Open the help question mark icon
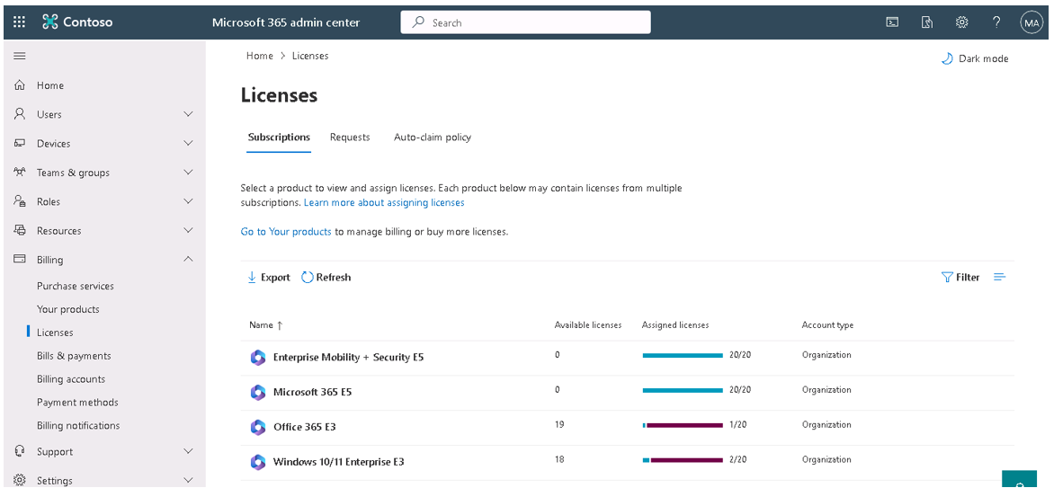Screen dimensions: 1054x488 tap(996, 22)
